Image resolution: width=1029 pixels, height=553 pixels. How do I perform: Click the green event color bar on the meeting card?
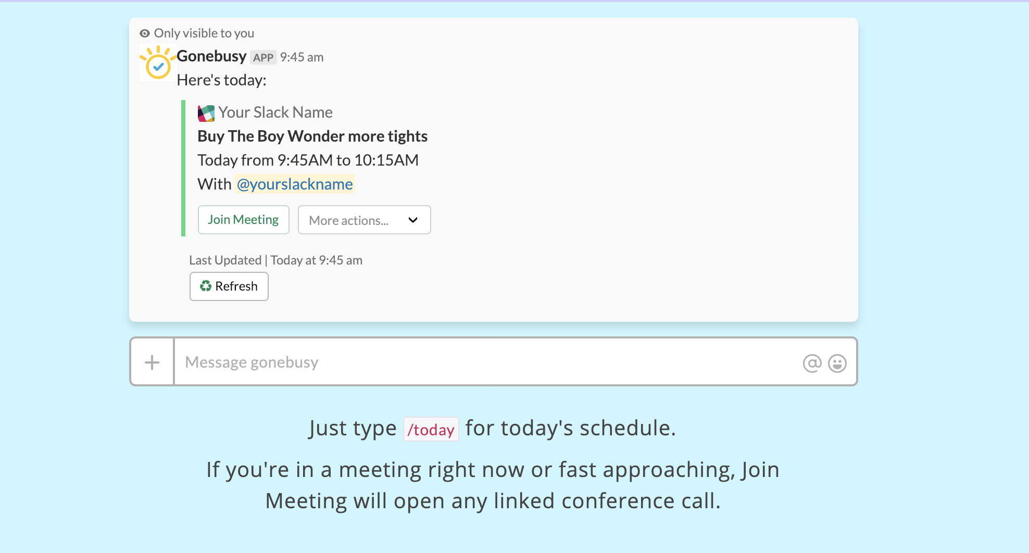[183, 167]
